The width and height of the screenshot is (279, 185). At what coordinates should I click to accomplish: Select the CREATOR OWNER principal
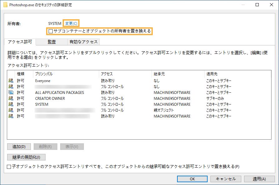point(50,98)
